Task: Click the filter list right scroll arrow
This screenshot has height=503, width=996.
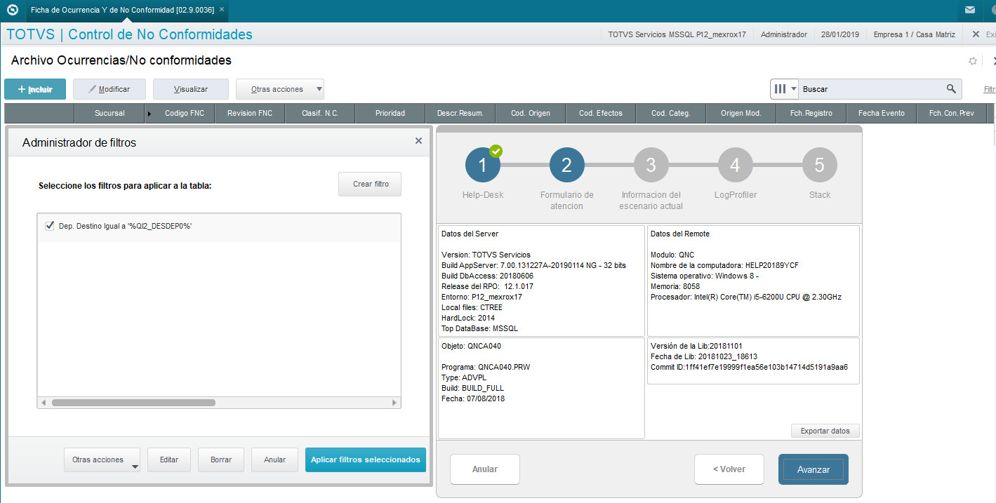Action: tap(394, 403)
